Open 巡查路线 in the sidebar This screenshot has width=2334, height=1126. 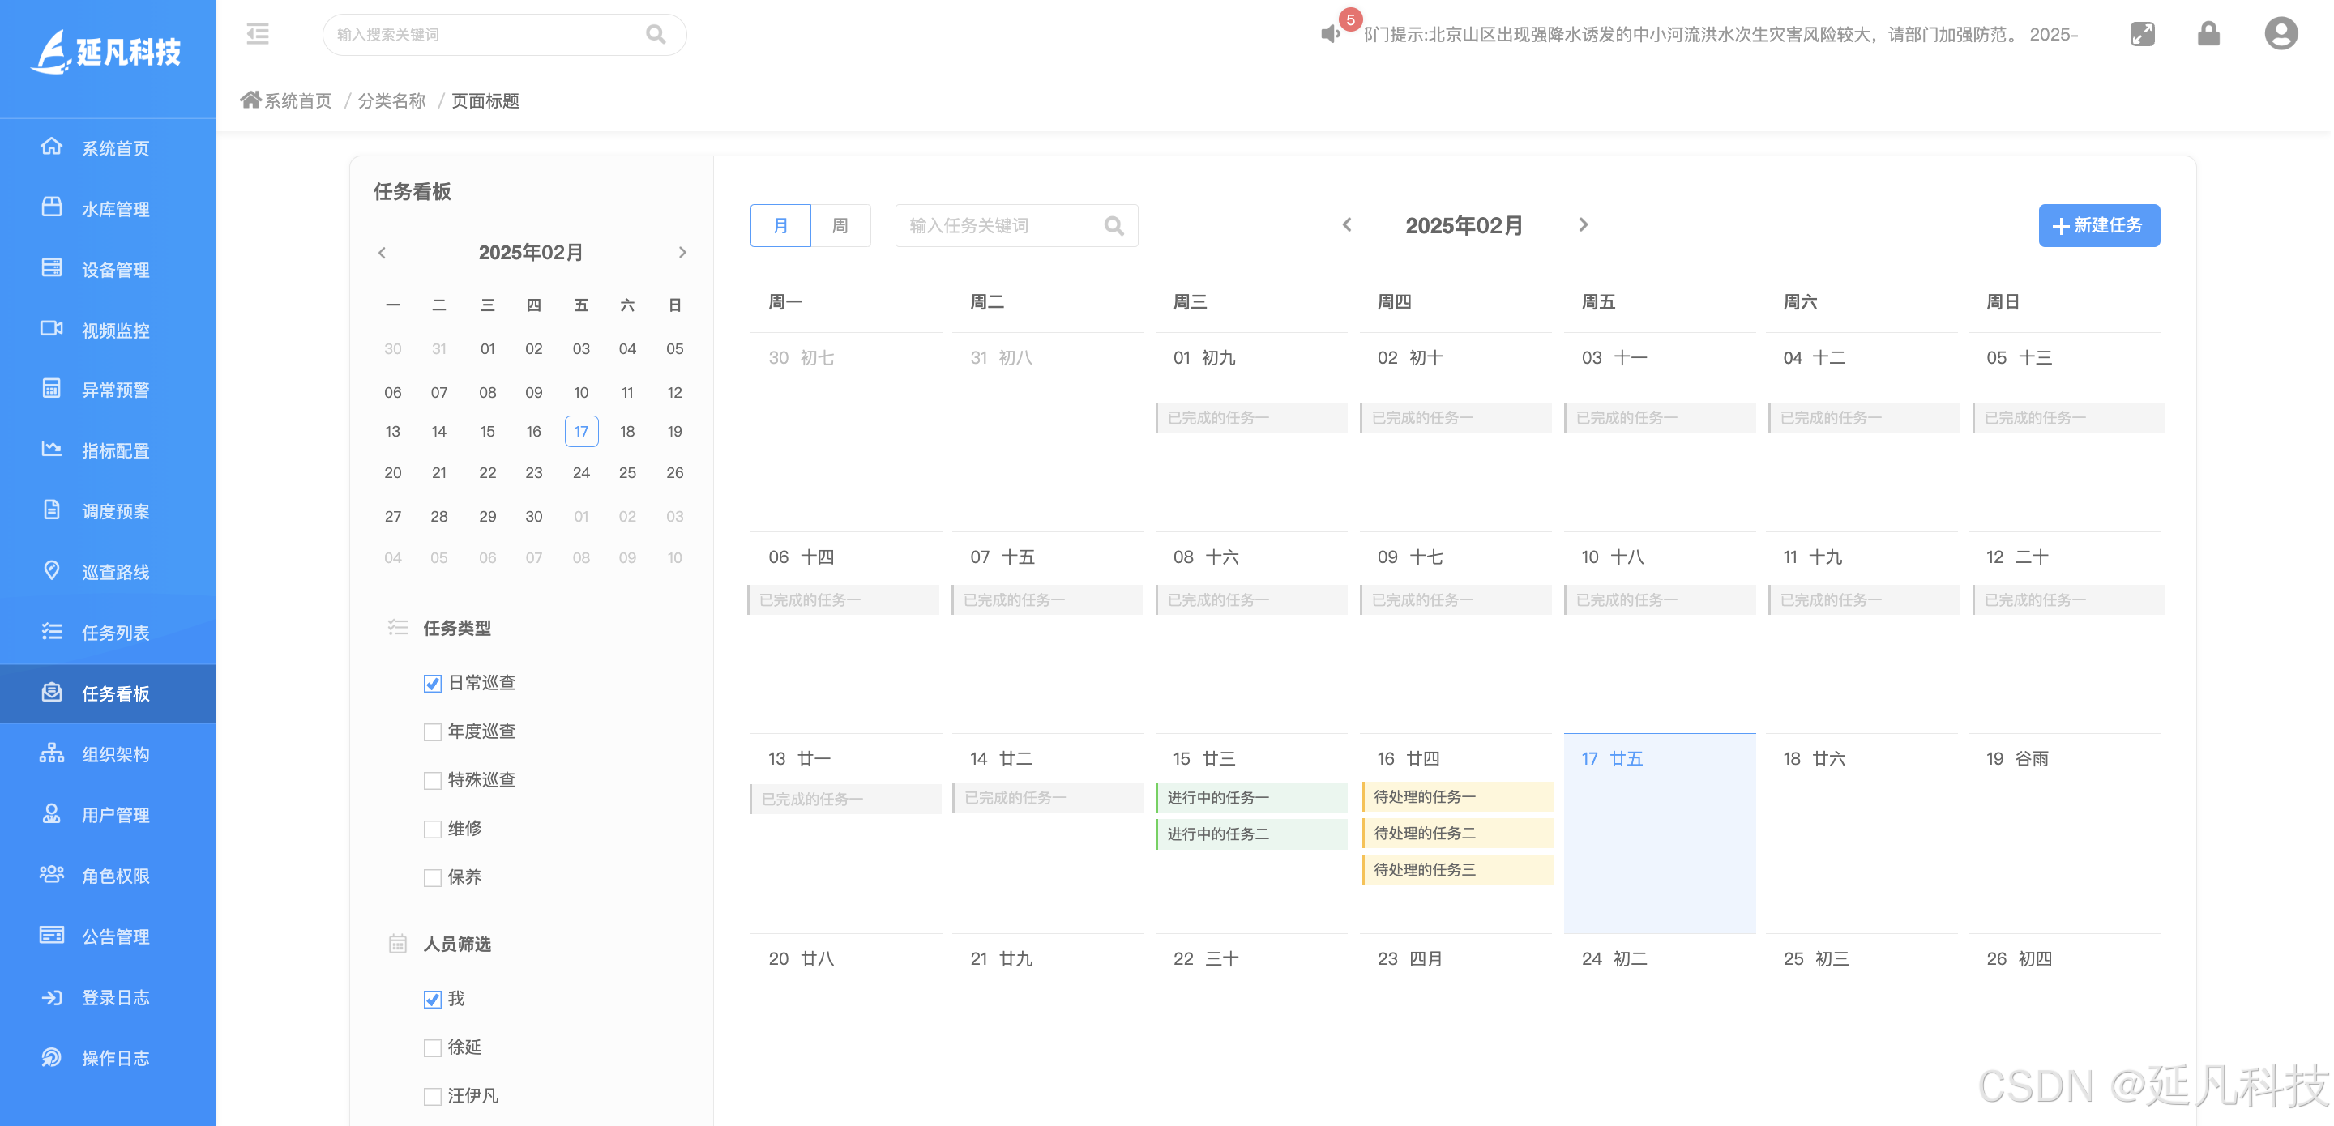[115, 572]
